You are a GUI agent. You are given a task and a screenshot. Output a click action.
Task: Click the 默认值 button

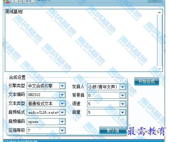tap(113, 130)
